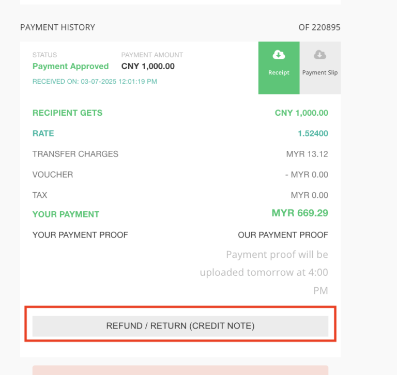Image resolution: width=397 pixels, height=375 pixels.
Task: Click the Tax MYR 0.00 value
Action: (x=310, y=195)
